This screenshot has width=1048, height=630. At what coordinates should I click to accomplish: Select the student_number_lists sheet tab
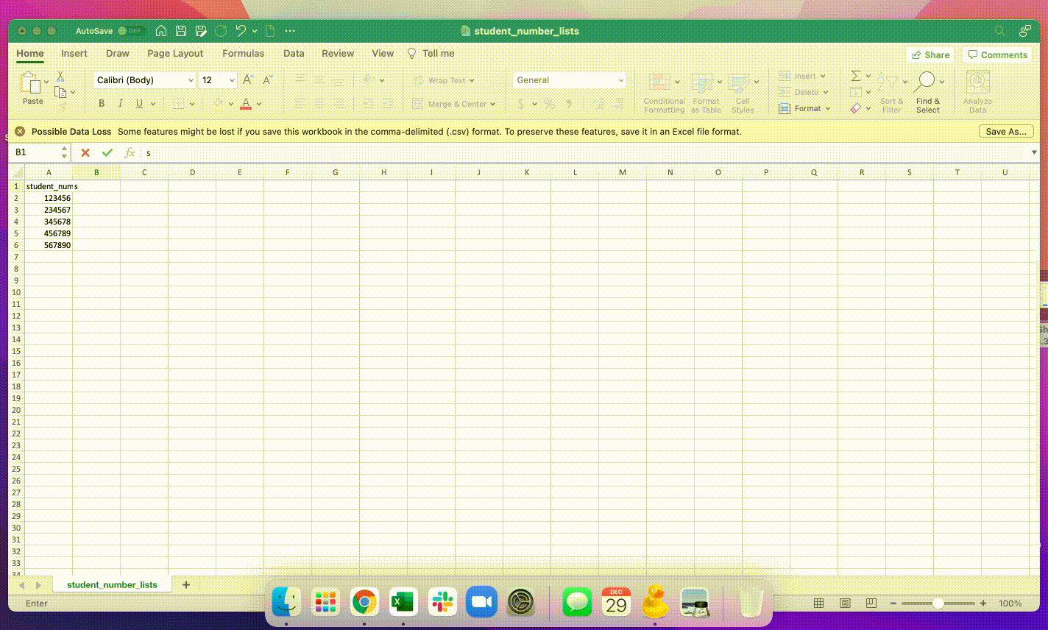tap(112, 584)
